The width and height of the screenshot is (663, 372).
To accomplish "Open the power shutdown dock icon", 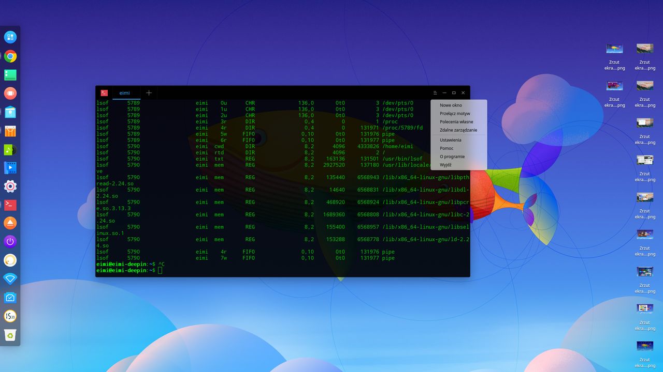I will click(10, 242).
